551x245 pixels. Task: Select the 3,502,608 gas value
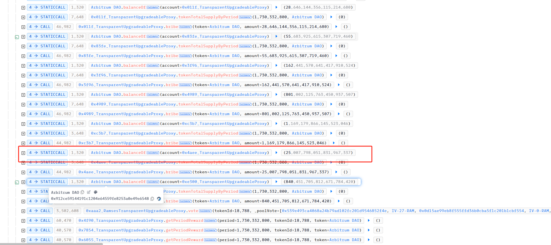point(68,211)
